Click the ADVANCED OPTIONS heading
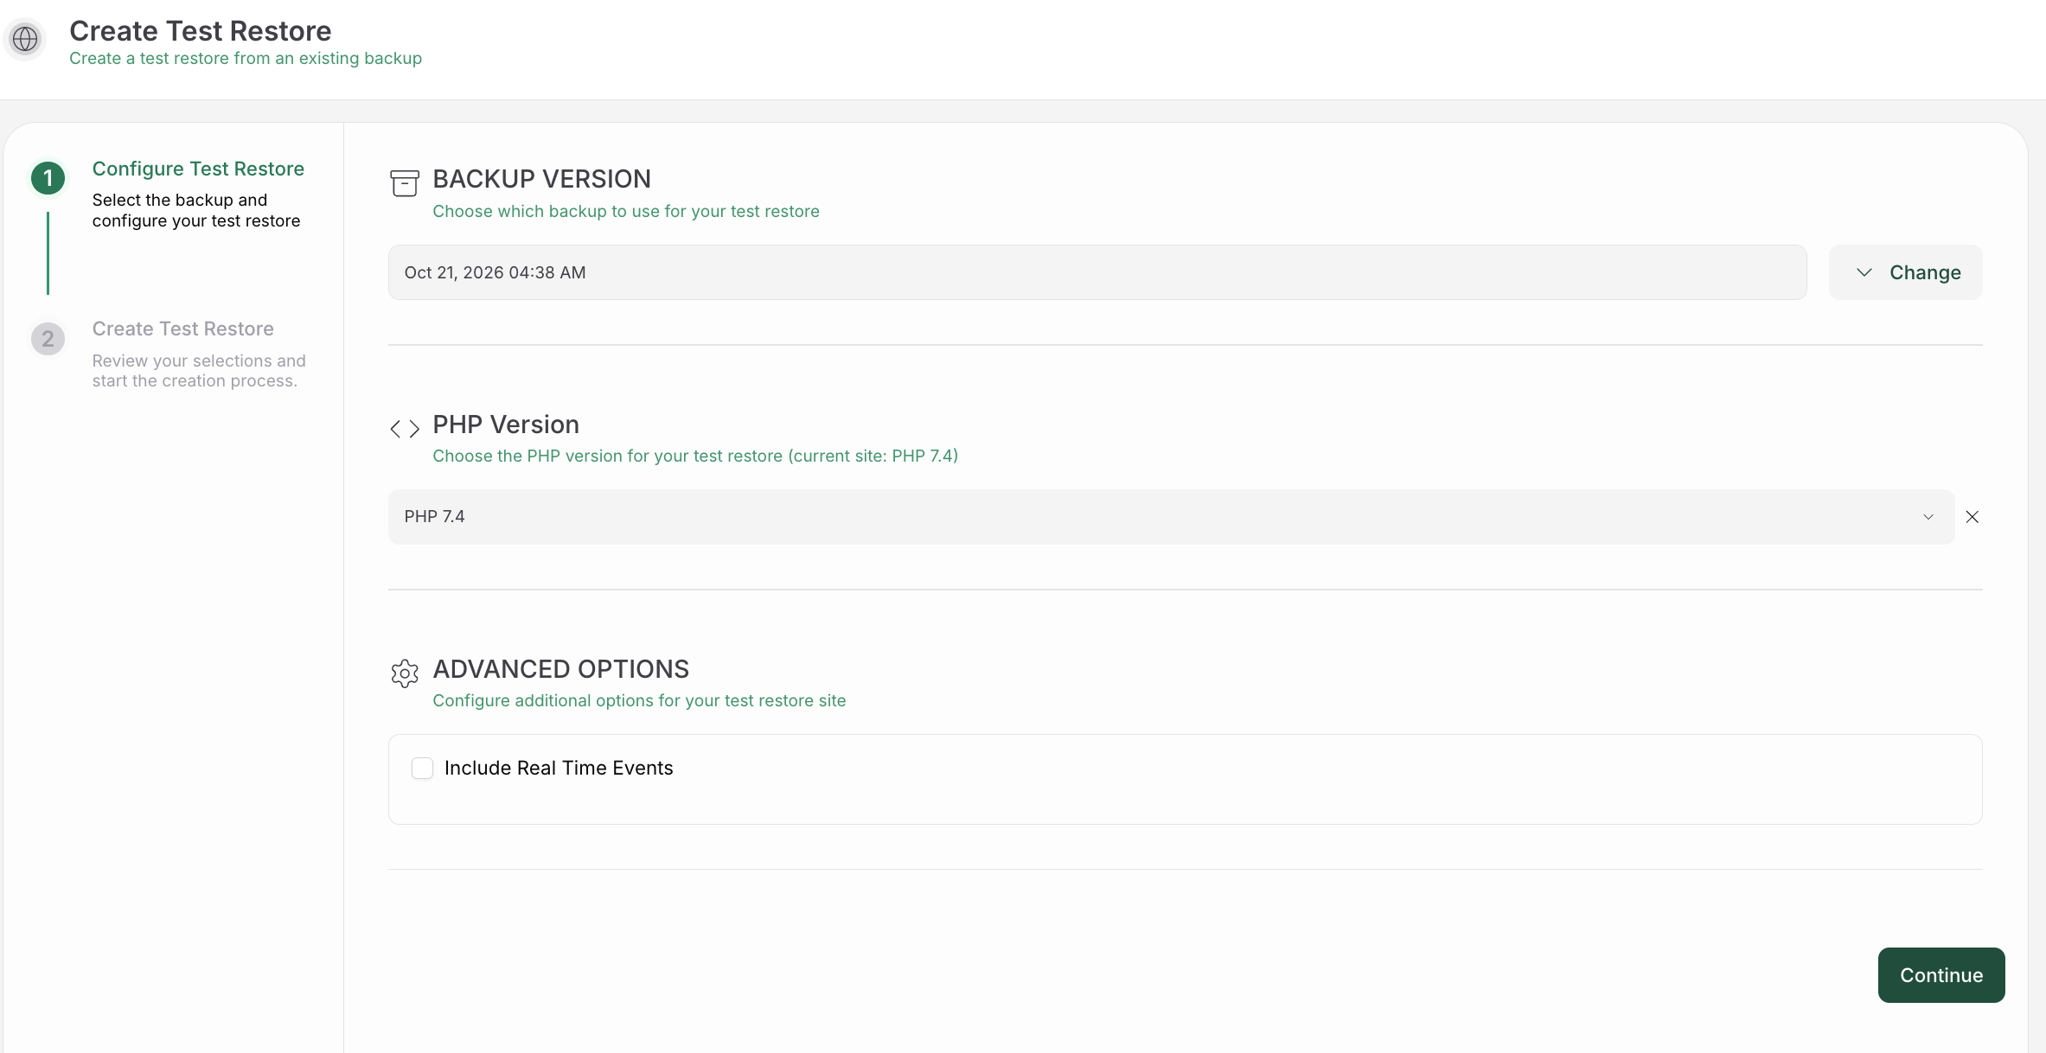Screen dimensions: 2046x1053 tap(561, 669)
